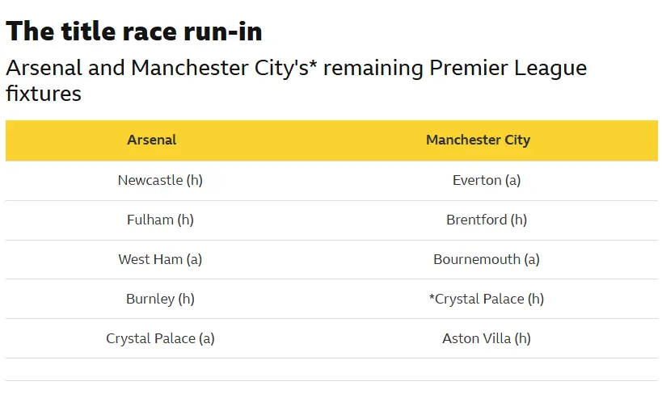Image resolution: width=662 pixels, height=394 pixels.
Task: Click the empty bottom table row
Action: [331, 370]
